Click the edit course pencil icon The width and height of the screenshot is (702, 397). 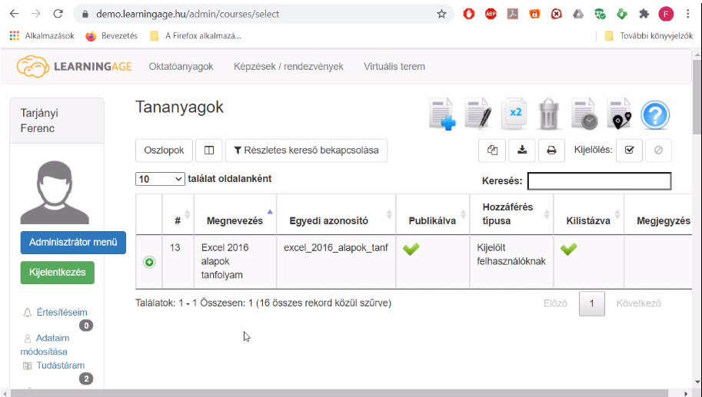(477, 114)
